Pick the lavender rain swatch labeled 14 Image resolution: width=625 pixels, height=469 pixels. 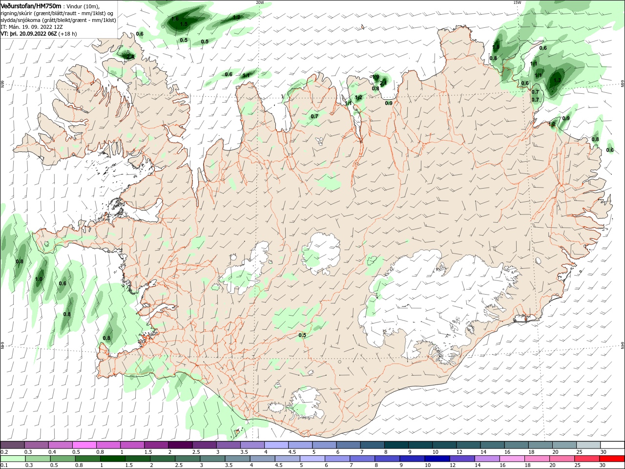(x=487, y=459)
